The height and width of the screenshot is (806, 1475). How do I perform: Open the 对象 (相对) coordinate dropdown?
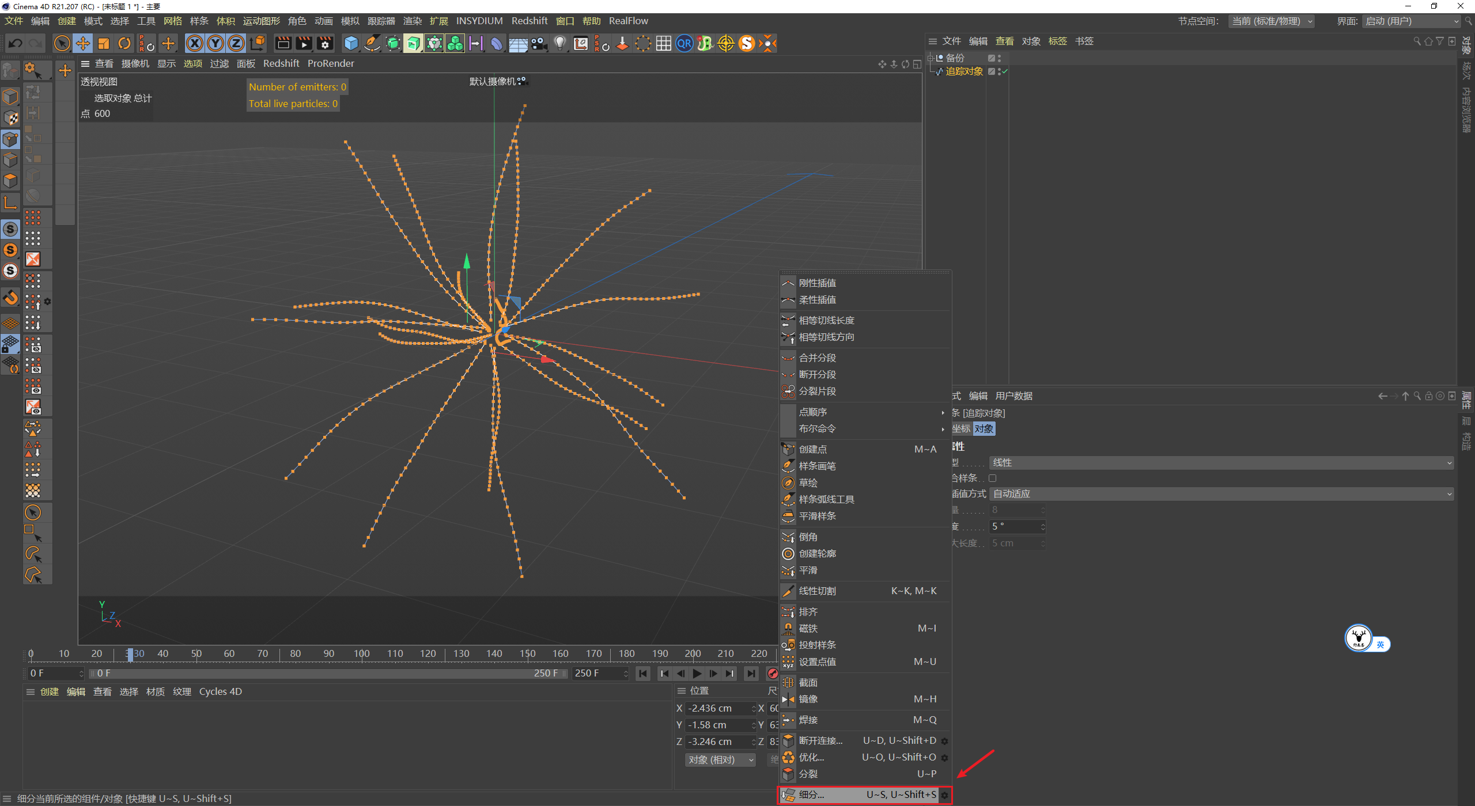point(720,760)
